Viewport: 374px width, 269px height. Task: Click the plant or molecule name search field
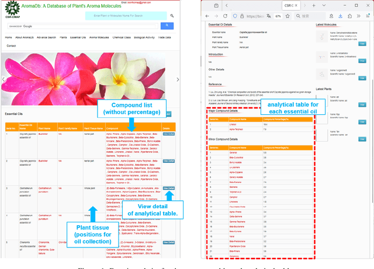tap(126, 16)
